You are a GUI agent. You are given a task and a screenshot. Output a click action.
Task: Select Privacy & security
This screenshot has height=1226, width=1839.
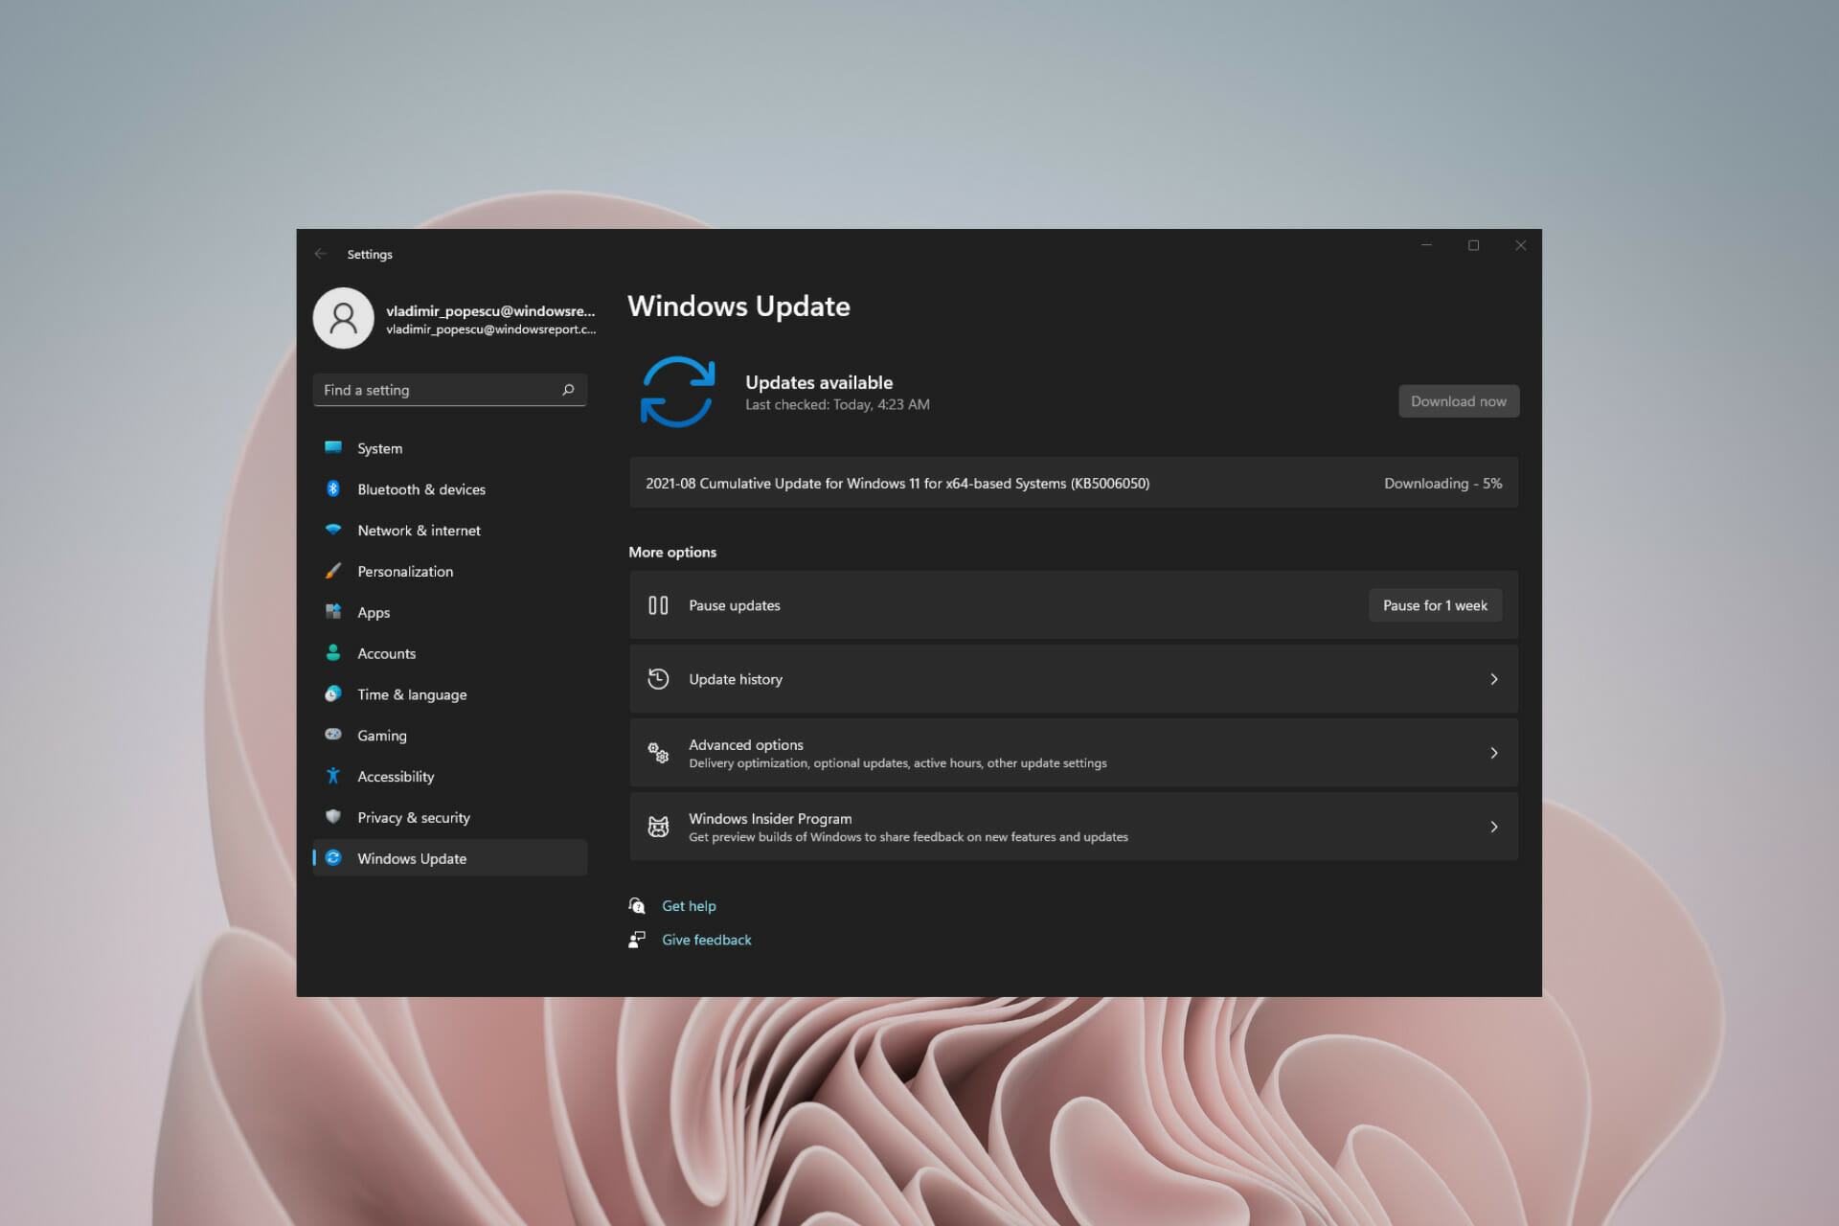pos(450,818)
